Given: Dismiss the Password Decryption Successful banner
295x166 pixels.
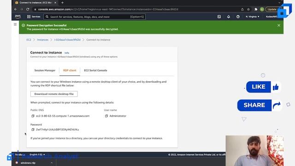Looking at the screenshot, I should 278,25.
